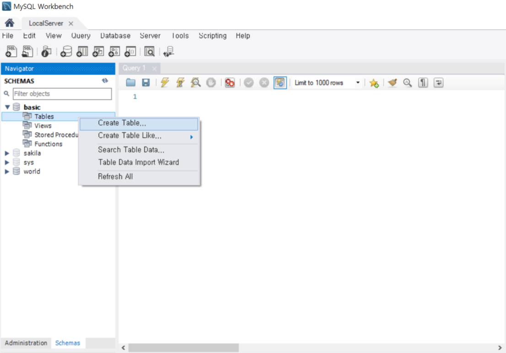Viewport: 506px width, 353px height.
Task: Refresh schemas list icon
Action: 105,80
